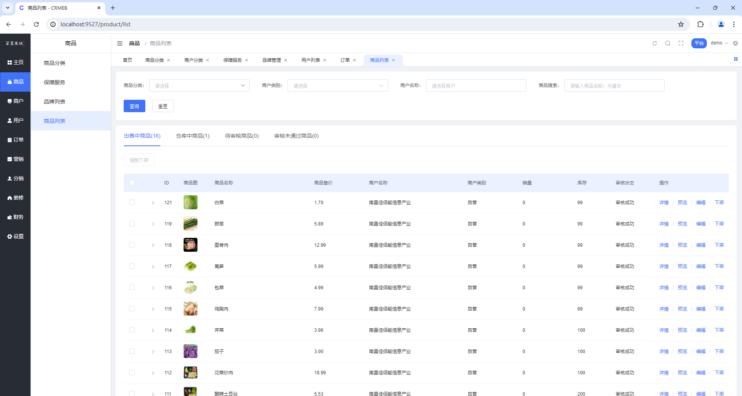The width and height of the screenshot is (742, 396).
Task: Click the blue 查询 button
Action: coord(134,106)
